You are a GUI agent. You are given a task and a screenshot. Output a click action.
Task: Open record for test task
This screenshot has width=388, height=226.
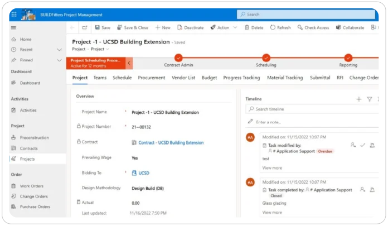(372, 145)
